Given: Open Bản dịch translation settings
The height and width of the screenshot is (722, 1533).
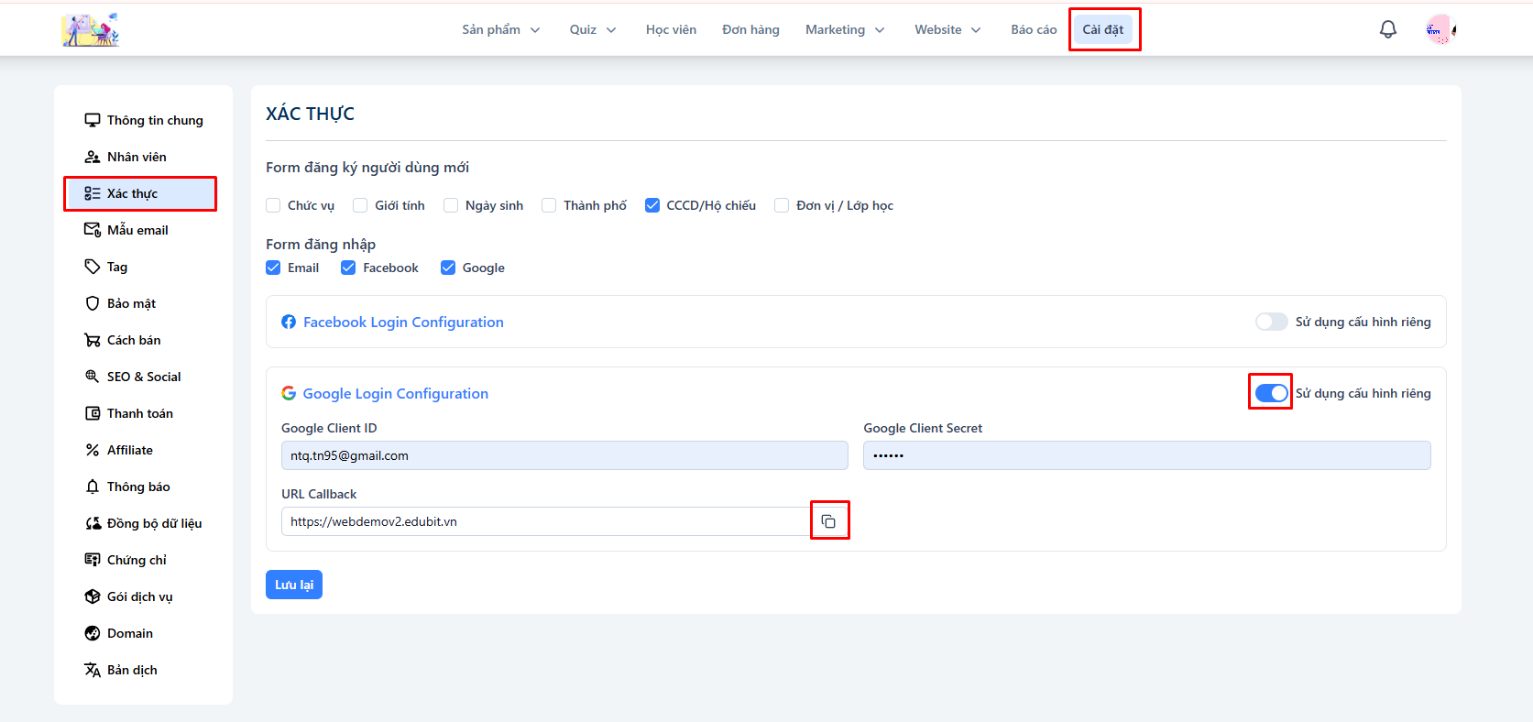Looking at the screenshot, I should click(x=131, y=670).
